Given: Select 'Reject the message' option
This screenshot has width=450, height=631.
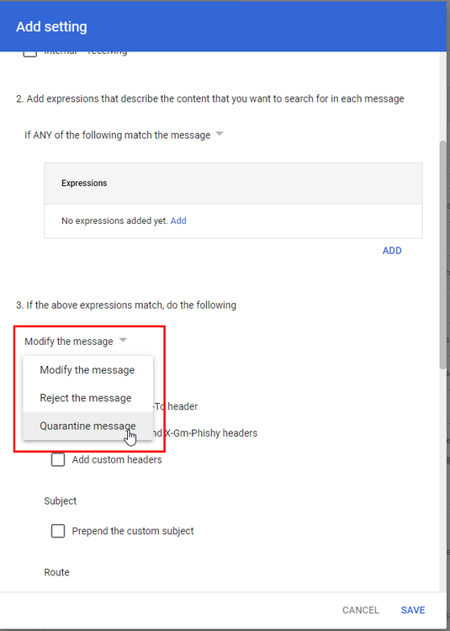Looking at the screenshot, I should pyautogui.click(x=87, y=398).
